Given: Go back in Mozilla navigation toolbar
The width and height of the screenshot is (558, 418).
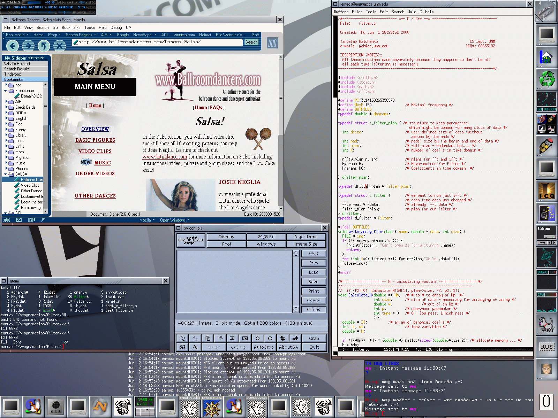Looking at the screenshot, I should [13, 46].
